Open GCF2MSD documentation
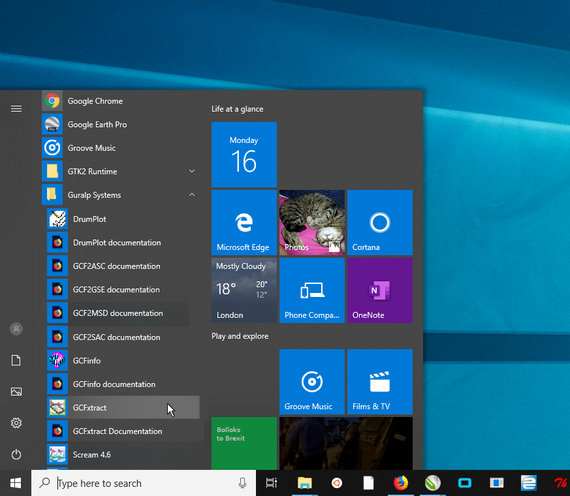The height and width of the screenshot is (496, 570). (x=123, y=313)
